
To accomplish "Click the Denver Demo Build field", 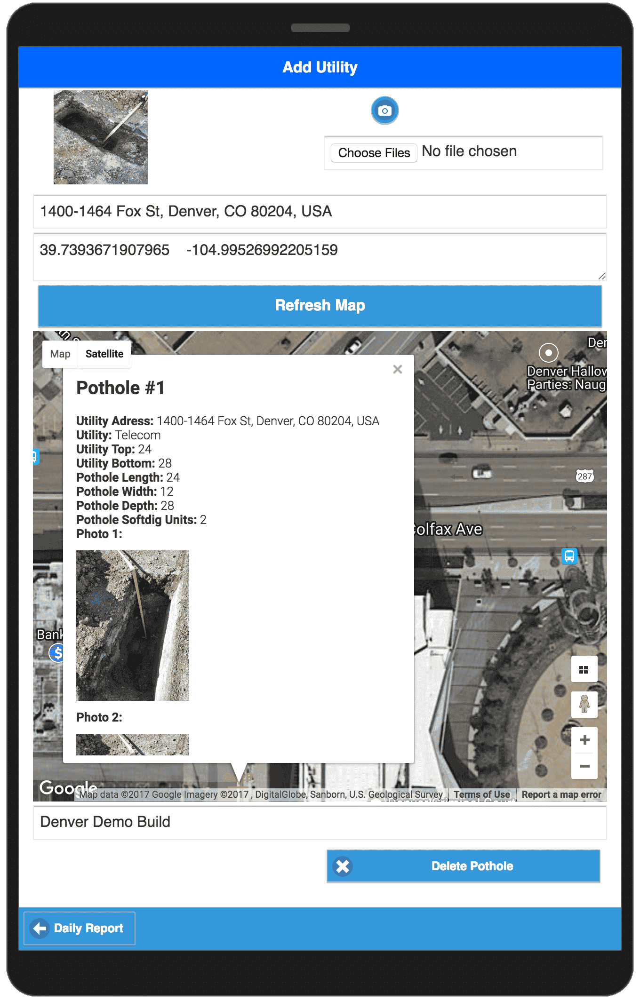I will click(320, 822).
